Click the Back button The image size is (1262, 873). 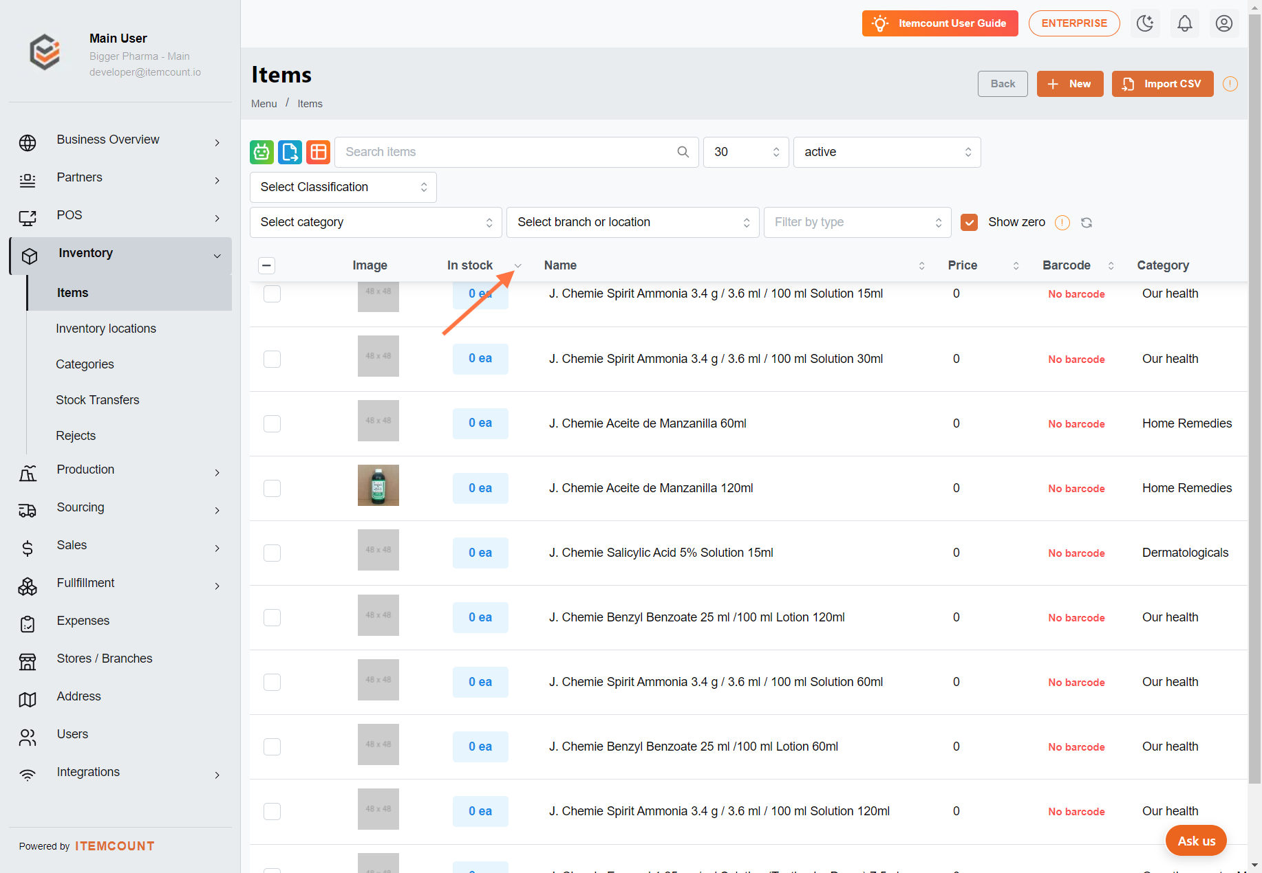1003,84
